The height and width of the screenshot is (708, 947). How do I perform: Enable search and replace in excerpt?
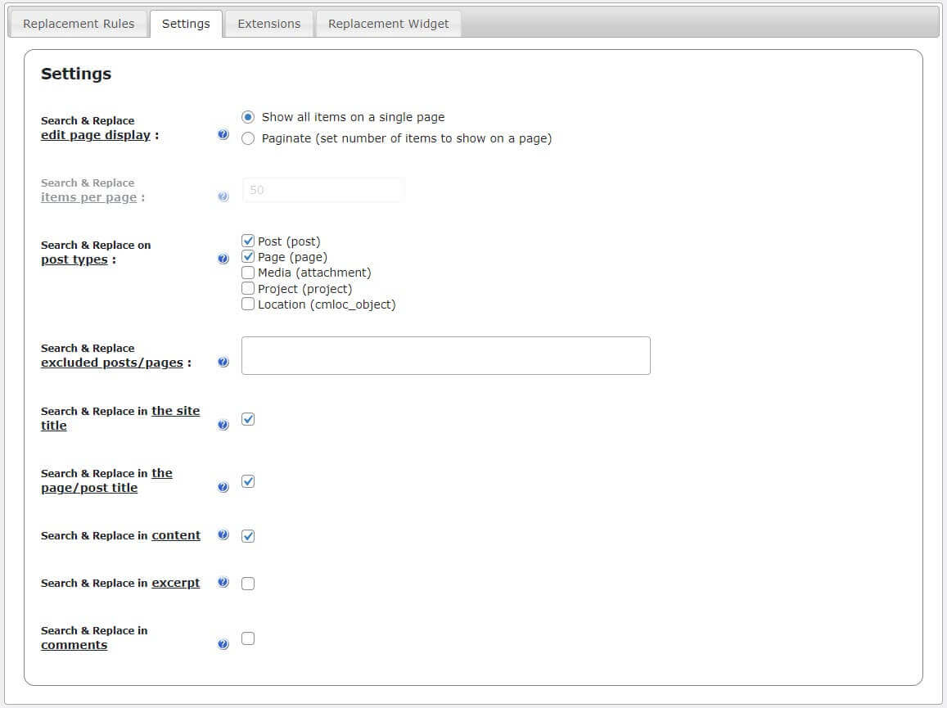(248, 584)
